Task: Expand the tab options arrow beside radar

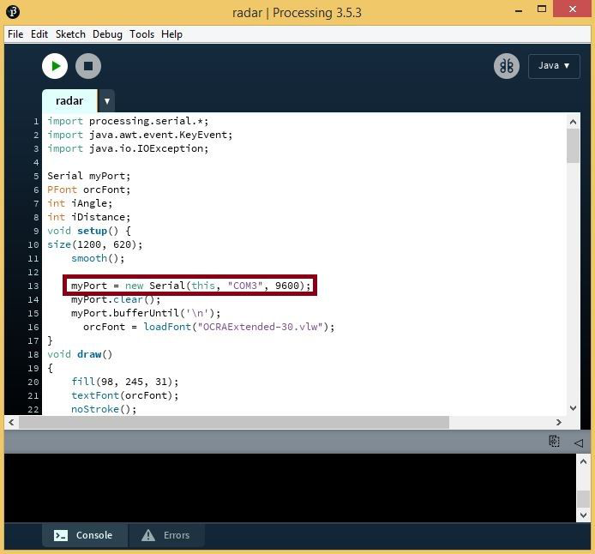Action: point(107,101)
